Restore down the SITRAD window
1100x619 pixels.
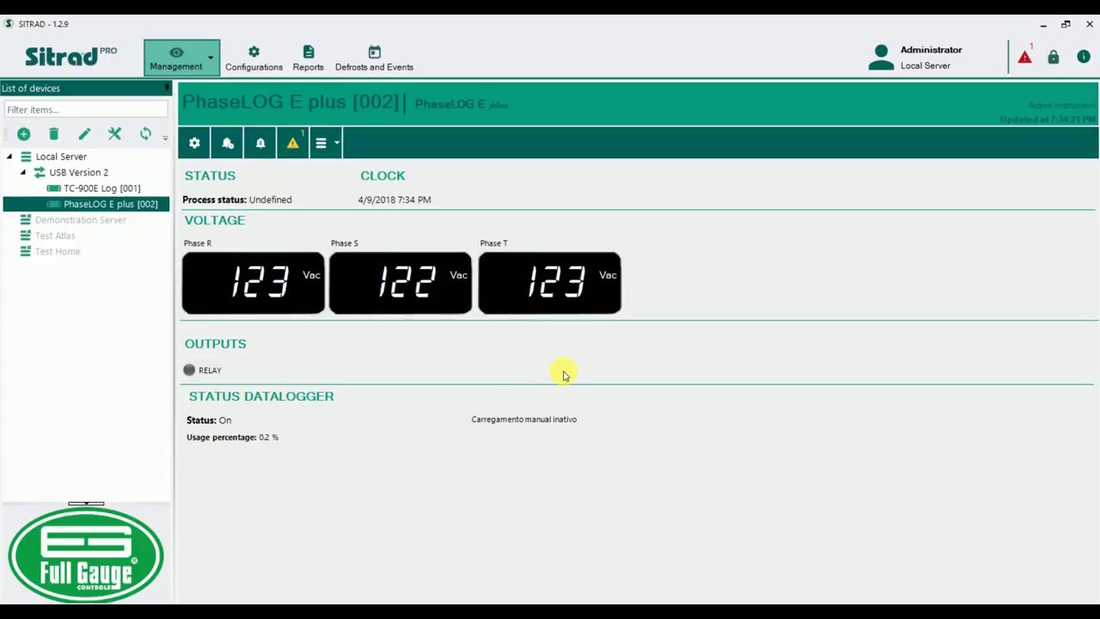coord(1066,24)
